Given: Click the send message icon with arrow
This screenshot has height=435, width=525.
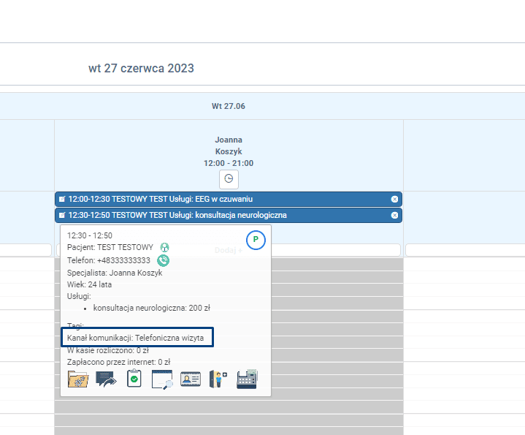Looking at the screenshot, I should coord(106,379).
